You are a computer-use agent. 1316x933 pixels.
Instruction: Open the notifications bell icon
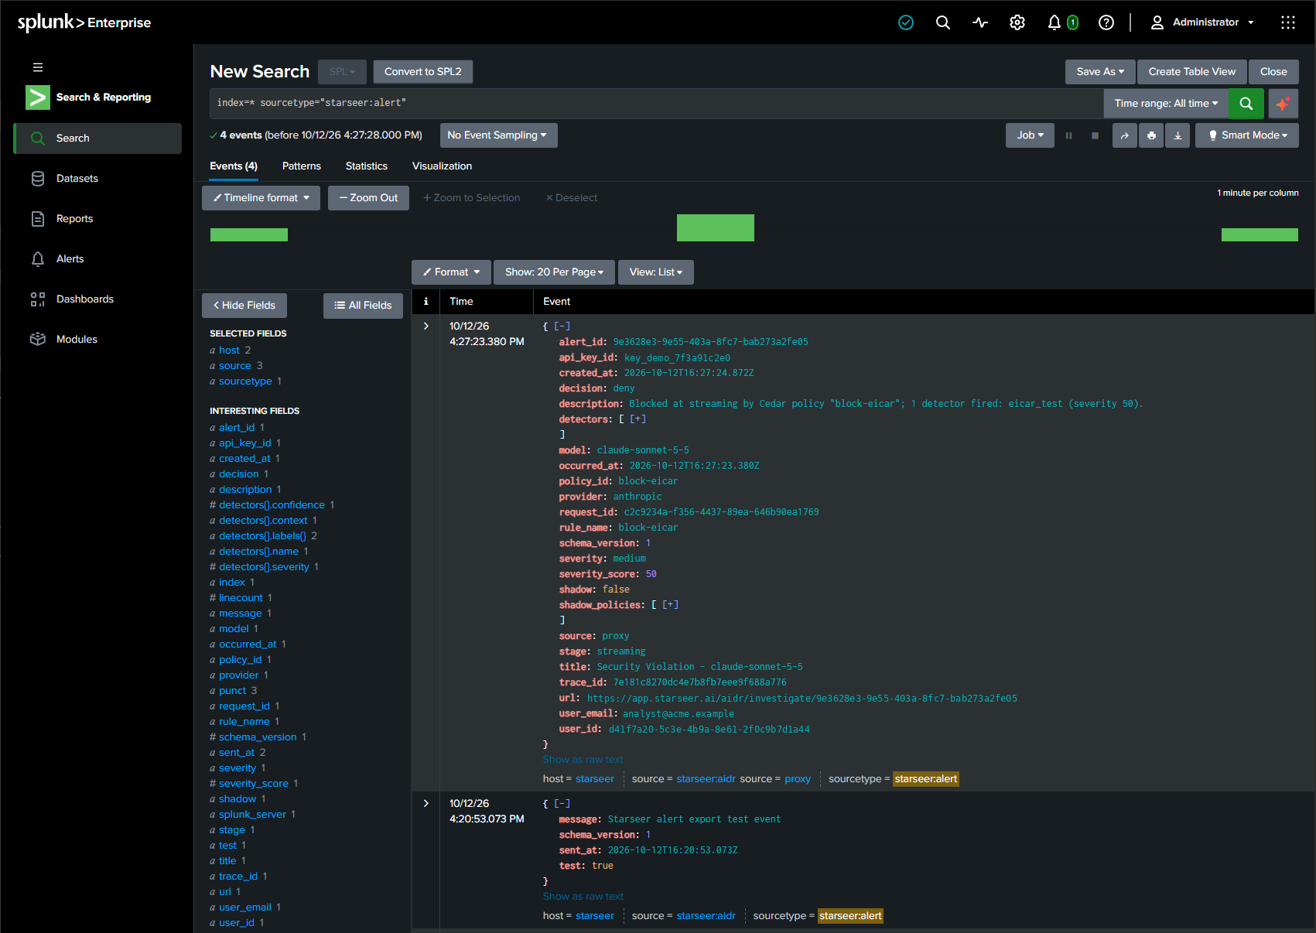pyautogui.click(x=1054, y=22)
